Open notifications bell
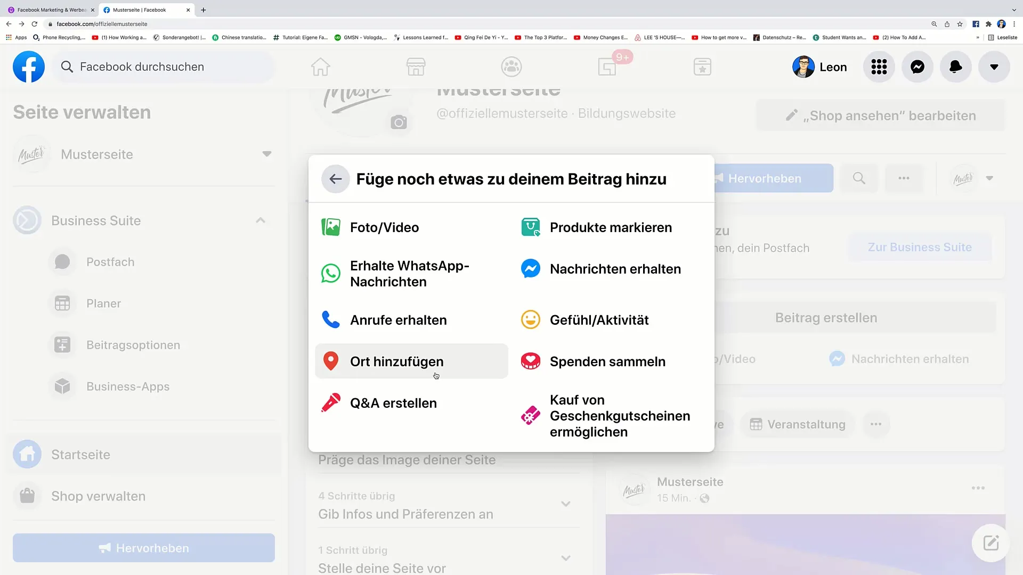 [x=956, y=67]
